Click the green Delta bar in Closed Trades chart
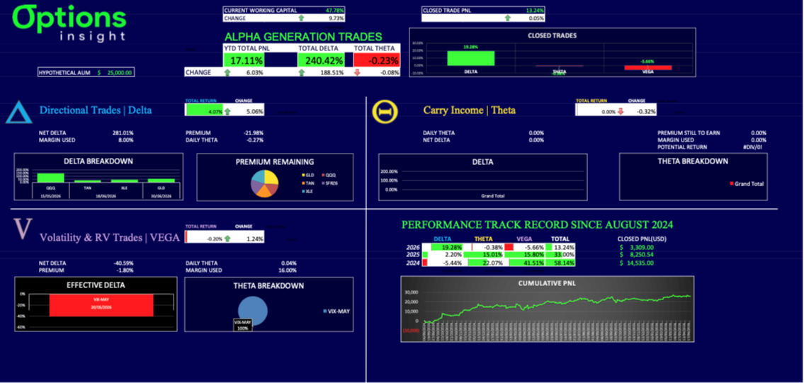Screen dimensions: 804x383 click(470, 58)
